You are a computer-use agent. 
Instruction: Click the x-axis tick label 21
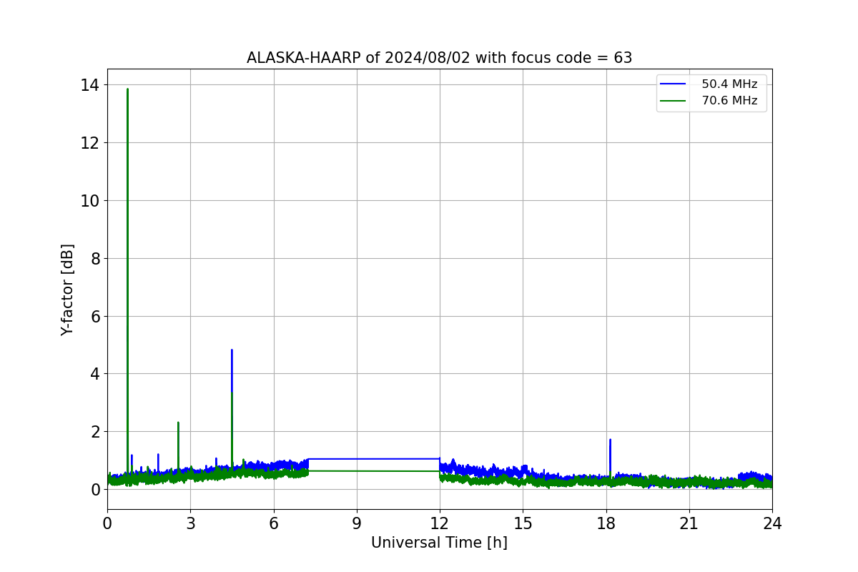tap(689, 523)
